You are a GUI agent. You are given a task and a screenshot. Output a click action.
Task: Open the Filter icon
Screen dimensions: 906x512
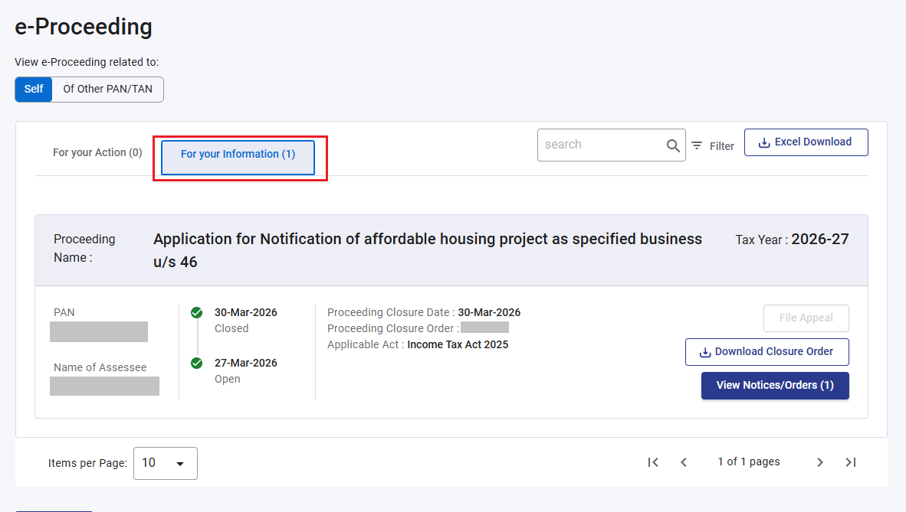(697, 146)
